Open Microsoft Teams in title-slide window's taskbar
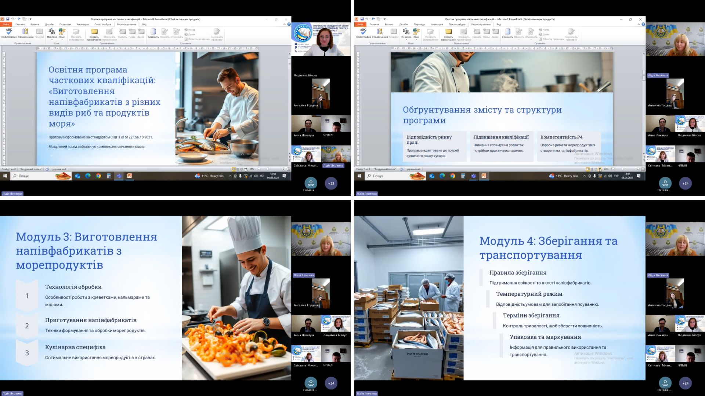705x396 pixels. point(119,176)
